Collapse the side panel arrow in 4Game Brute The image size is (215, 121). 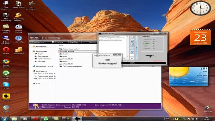click(136, 48)
